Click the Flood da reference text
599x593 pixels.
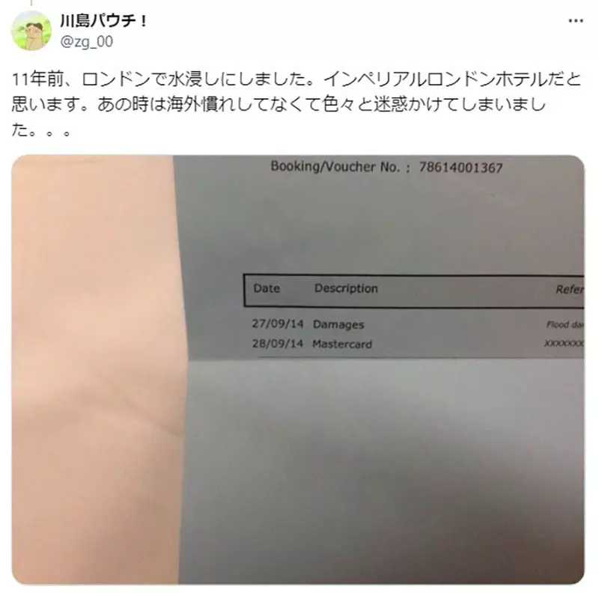pos(565,325)
